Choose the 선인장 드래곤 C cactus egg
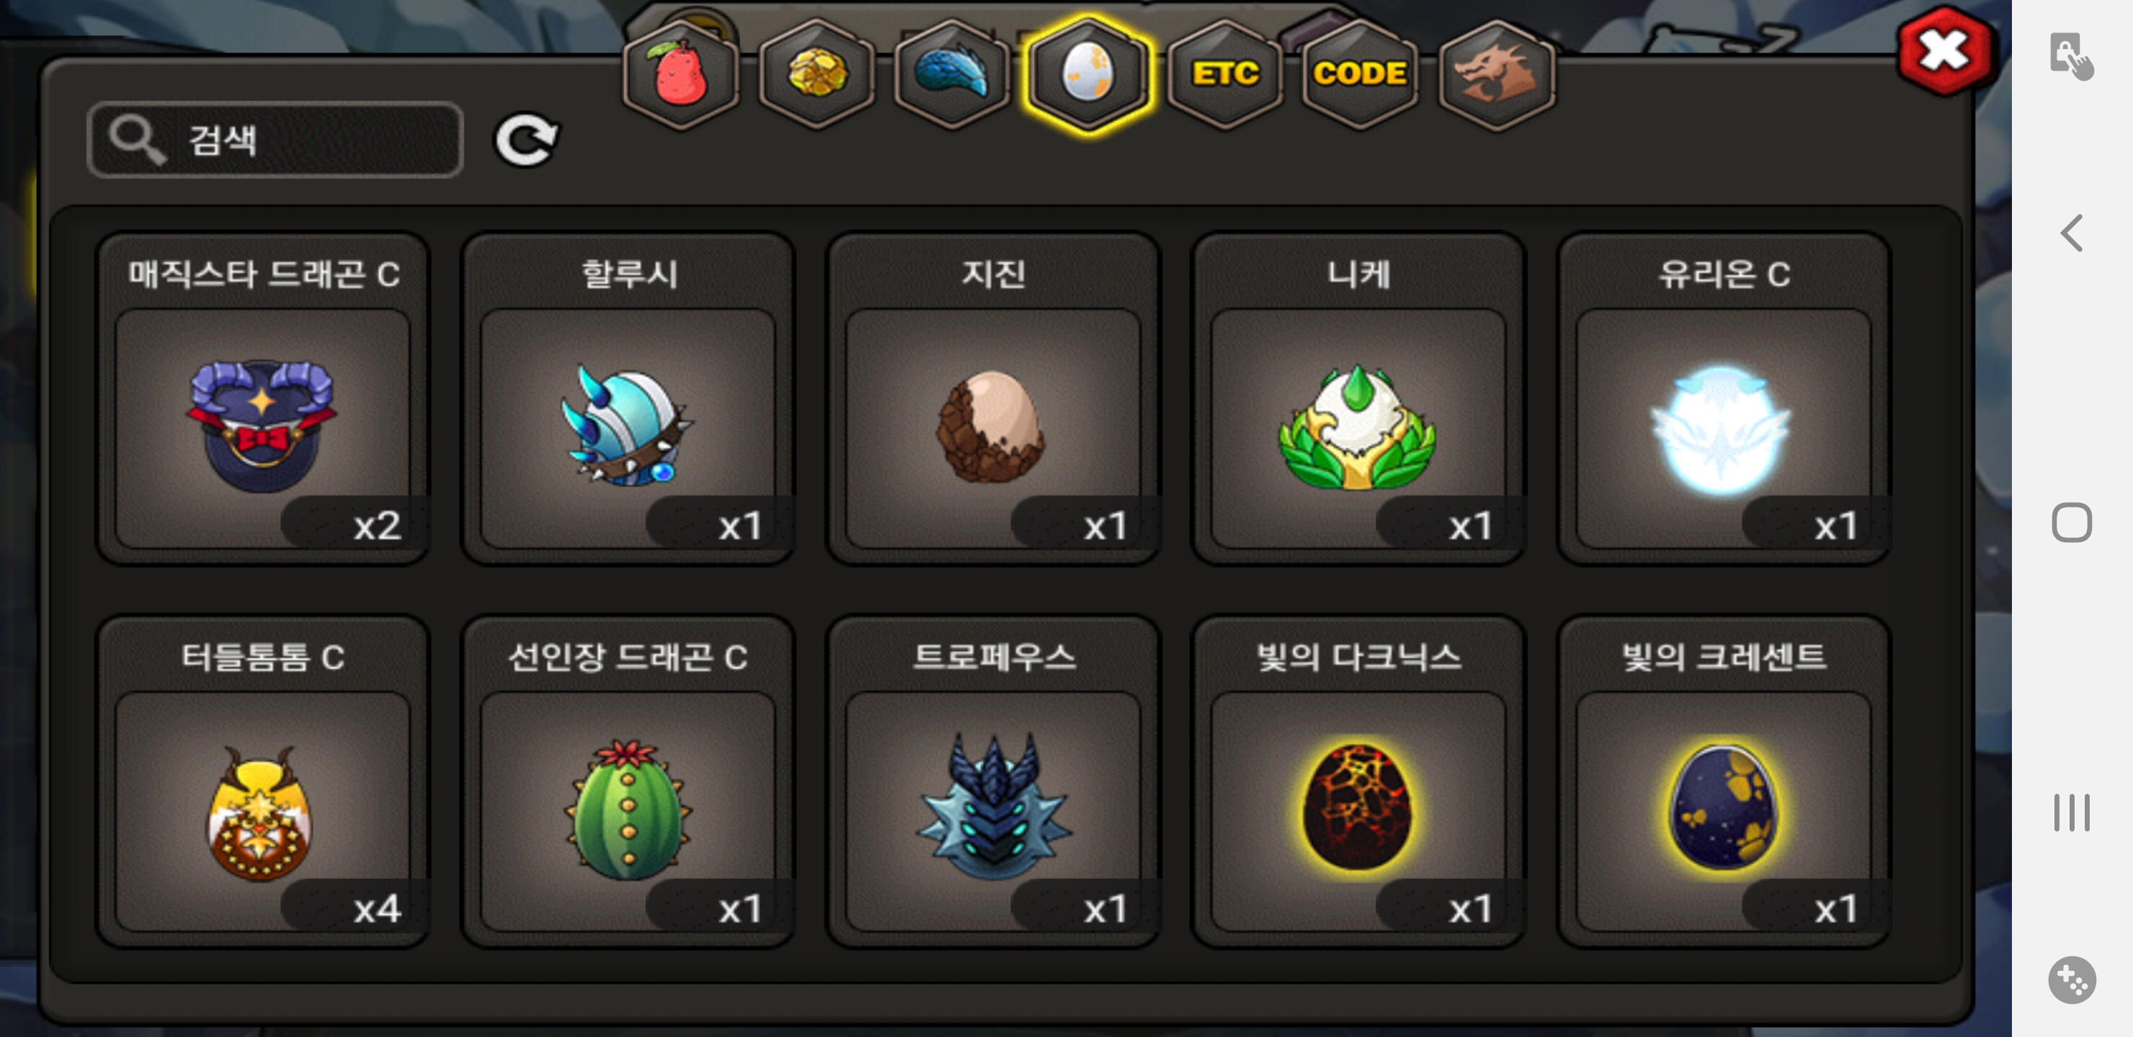The height and width of the screenshot is (1037, 2133). click(628, 782)
